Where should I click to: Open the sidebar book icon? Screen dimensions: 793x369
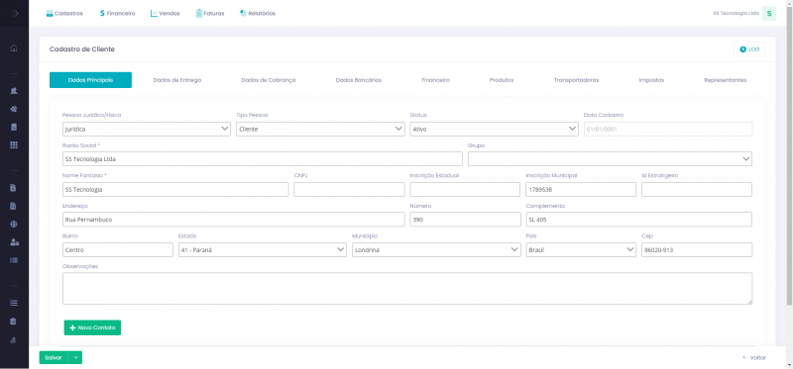[14, 127]
